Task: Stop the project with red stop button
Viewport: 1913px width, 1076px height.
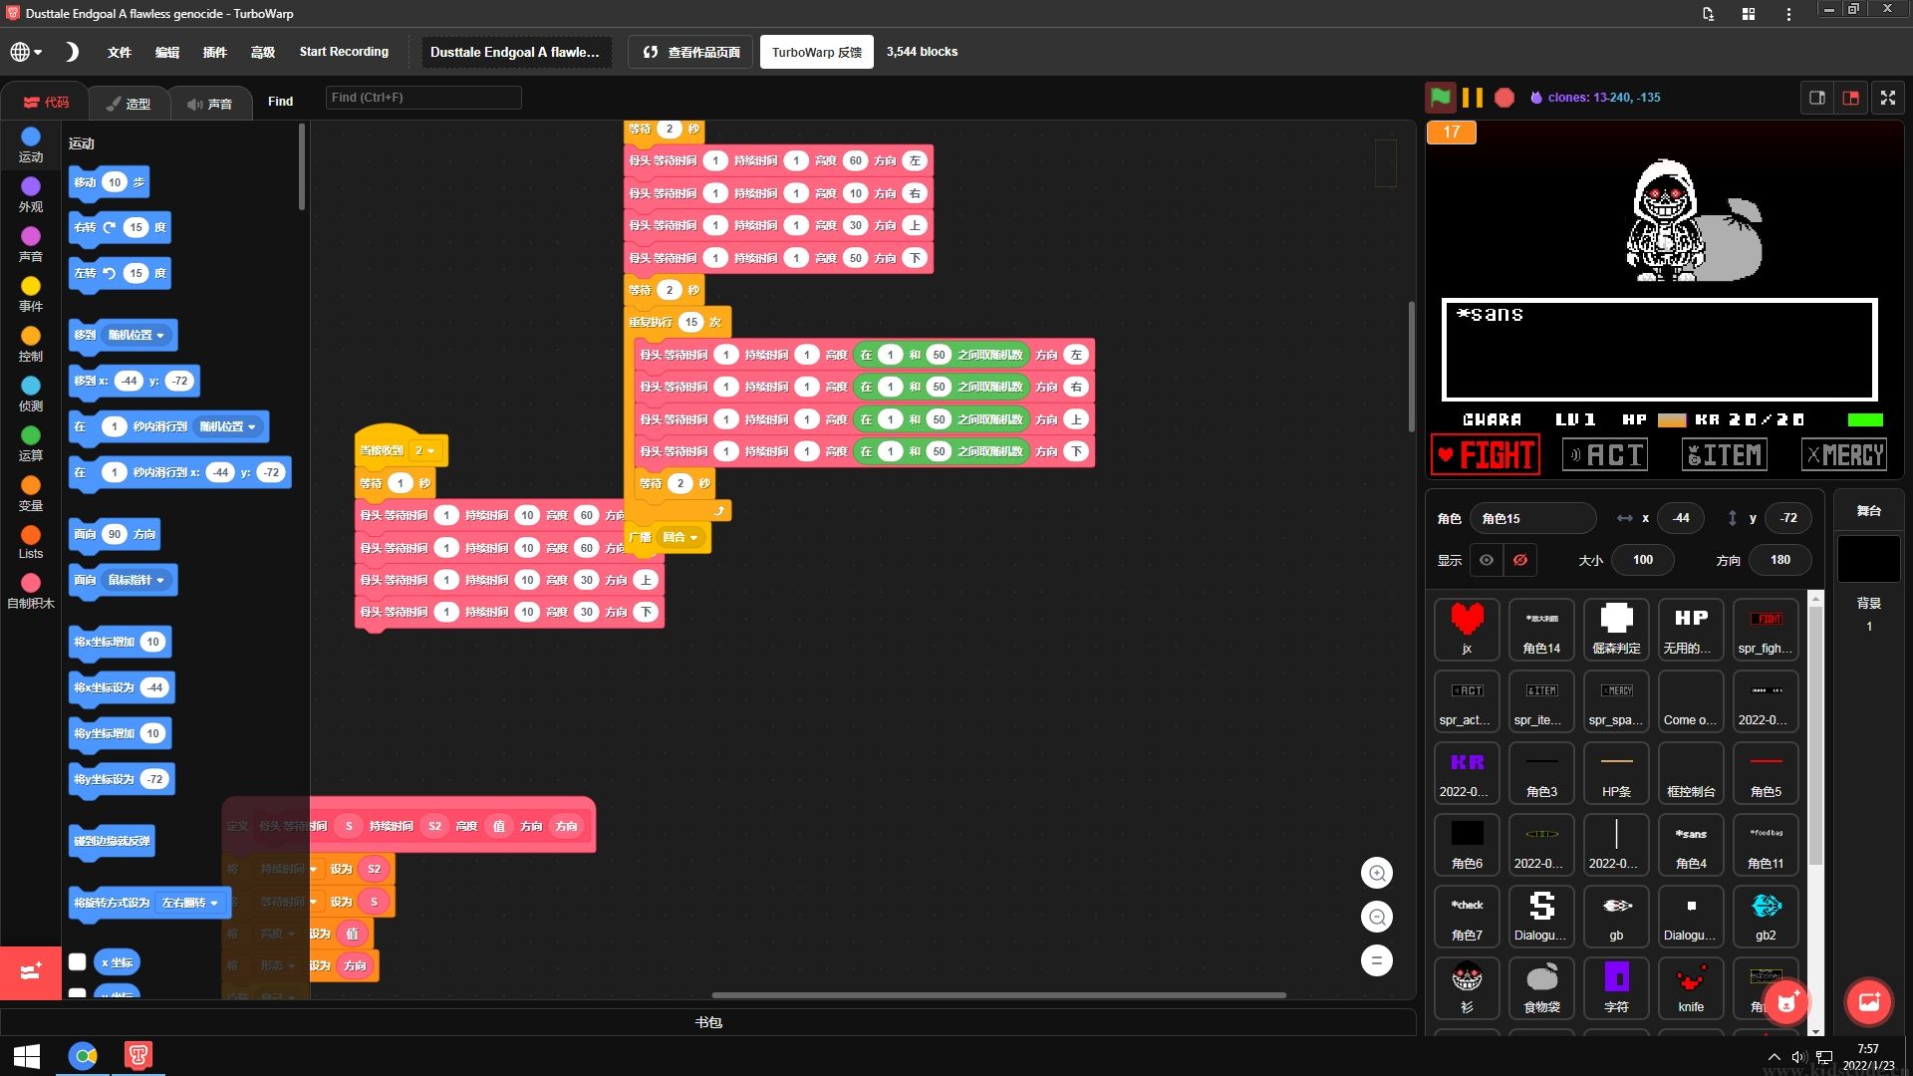Action: click(x=1504, y=97)
